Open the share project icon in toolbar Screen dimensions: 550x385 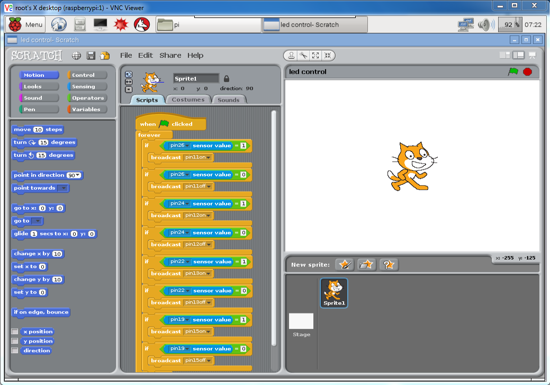[104, 56]
